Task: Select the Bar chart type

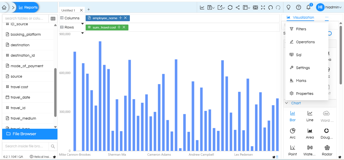Action: (x=293, y=116)
